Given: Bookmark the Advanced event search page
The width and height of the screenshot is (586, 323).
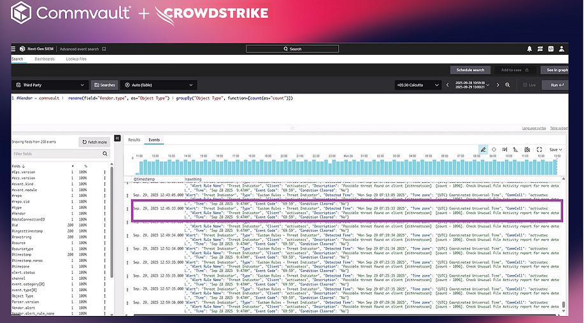Looking at the screenshot, I should pos(104,48).
